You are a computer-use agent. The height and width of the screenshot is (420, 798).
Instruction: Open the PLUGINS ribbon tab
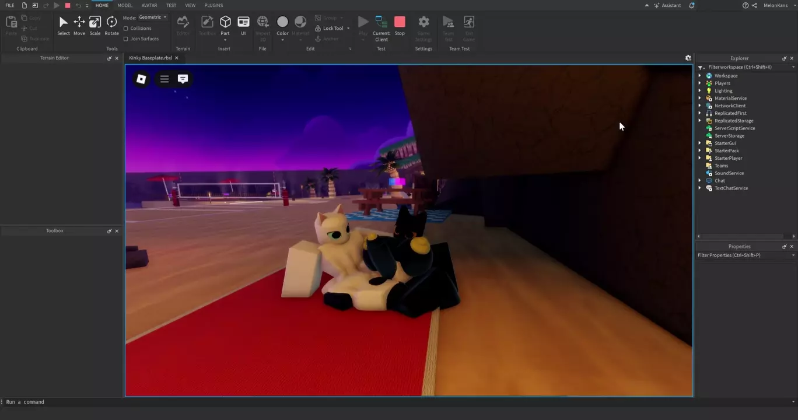click(x=213, y=5)
